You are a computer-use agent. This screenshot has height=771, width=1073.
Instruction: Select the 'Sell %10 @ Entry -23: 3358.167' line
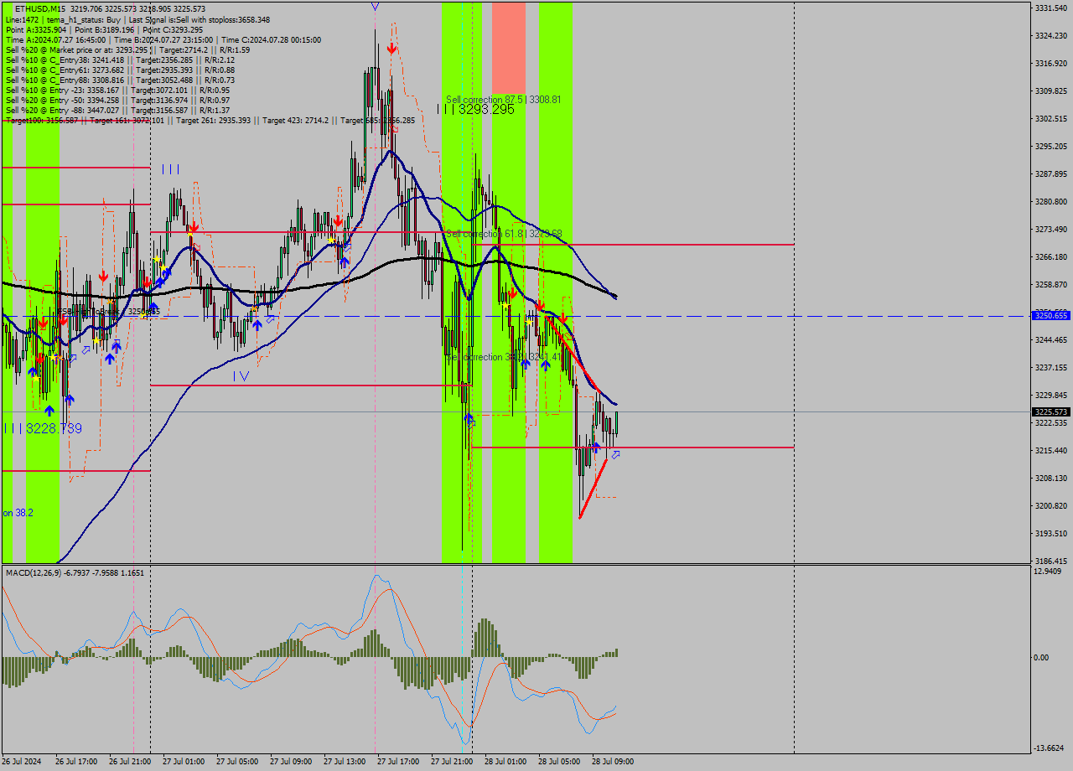coord(117,90)
